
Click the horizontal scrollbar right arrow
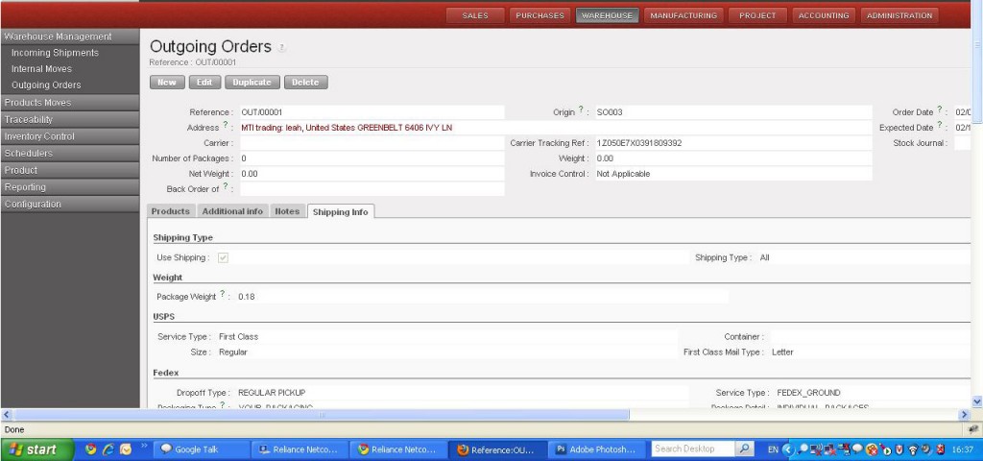[x=964, y=415]
